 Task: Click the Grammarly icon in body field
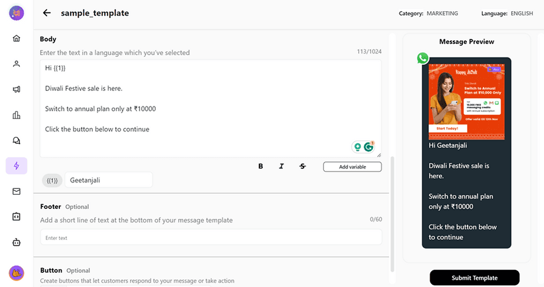pos(368,147)
